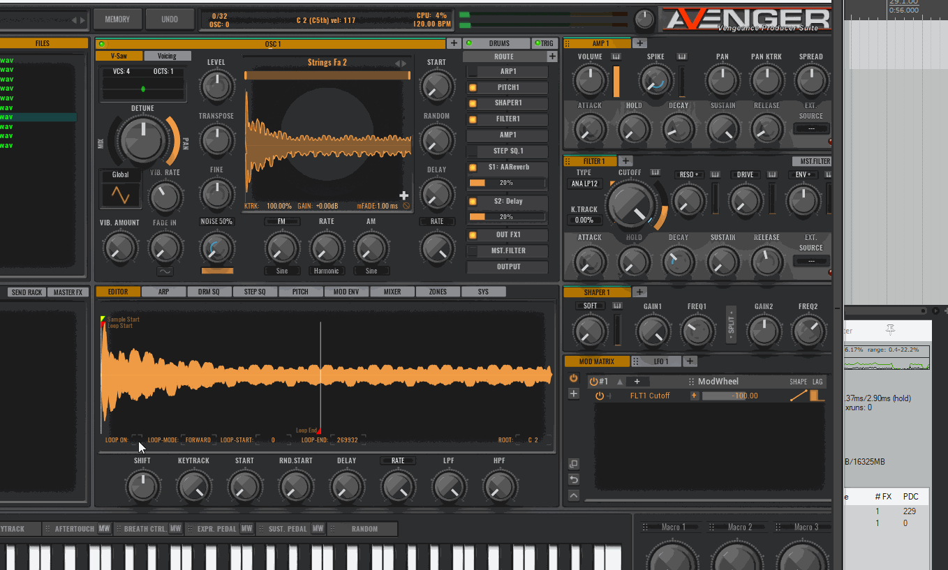Viewport: 948px width, 570px height.
Task: Enable the STEP SQ.1 route checkbox
Action: point(473,151)
